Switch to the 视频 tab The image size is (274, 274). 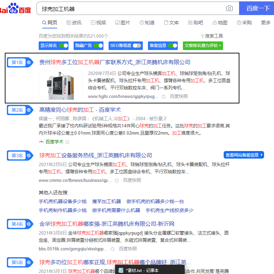(x=98, y=23)
